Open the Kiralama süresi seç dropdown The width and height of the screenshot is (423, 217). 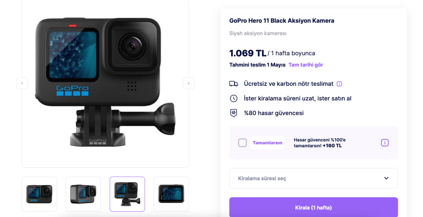tap(313, 178)
